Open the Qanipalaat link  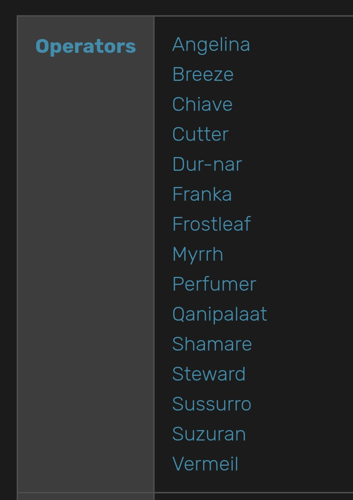pos(219,314)
